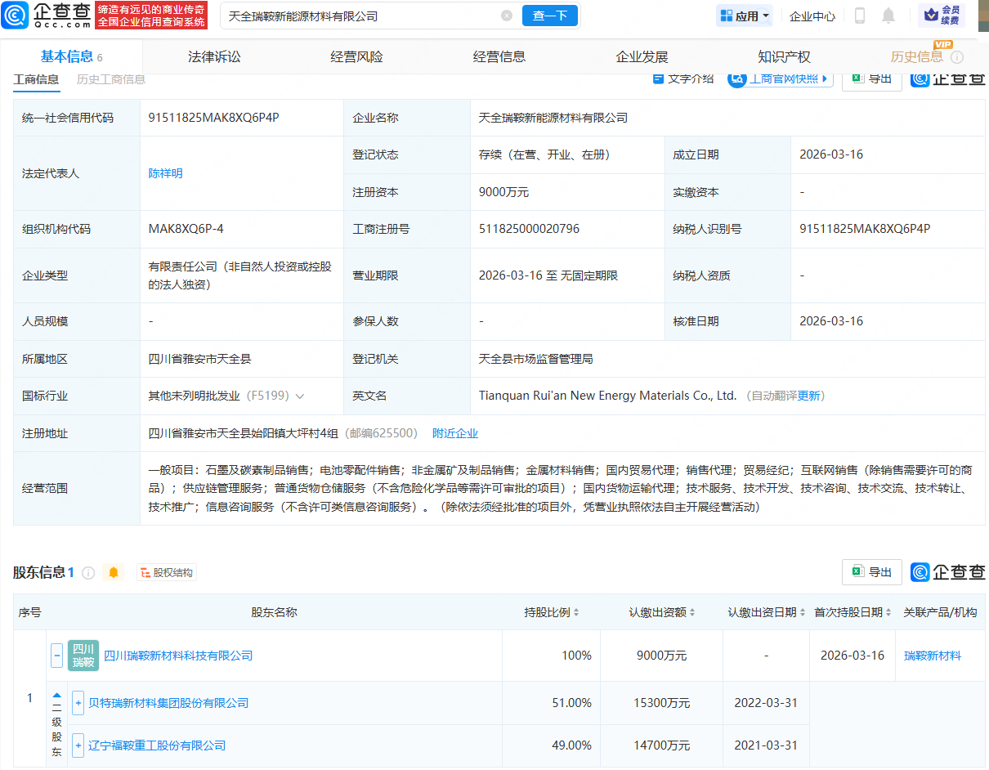The width and height of the screenshot is (989, 770).
Task: Open the 应用 dropdown menu
Action: pos(745,16)
